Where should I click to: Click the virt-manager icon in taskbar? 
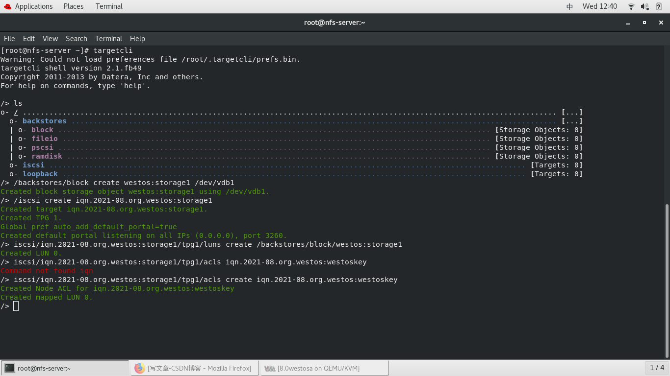(270, 368)
